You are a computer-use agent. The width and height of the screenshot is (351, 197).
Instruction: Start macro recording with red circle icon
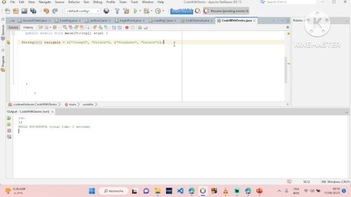pyautogui.click(x=127, y=27)
